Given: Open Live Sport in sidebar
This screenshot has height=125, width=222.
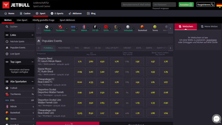Looking at the screenshot, I should [x=19, y=54].
